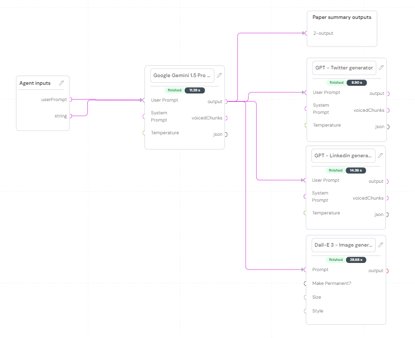Screen dimensions: 415x338
Task: Click the finished status badge on Dall-E 3 node
Action: pyautogui.click(x=336, y=260)
